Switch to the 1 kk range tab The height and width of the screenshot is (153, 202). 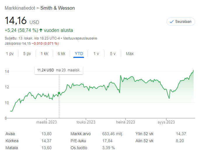pyautogui.click(x=44, y=54)
